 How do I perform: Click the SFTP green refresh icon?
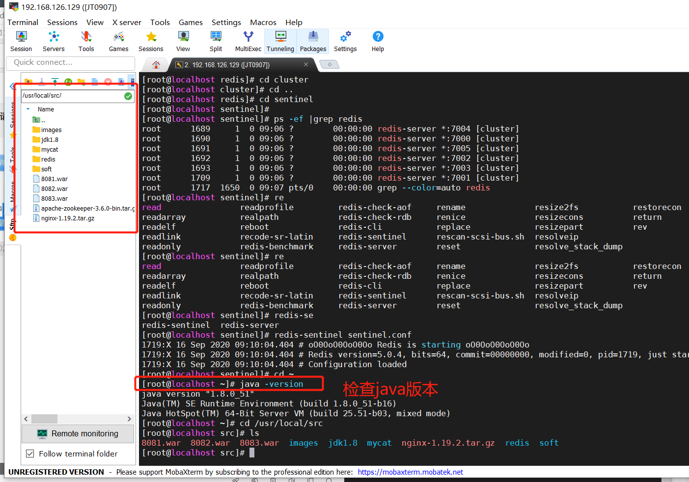click(68, 82)
